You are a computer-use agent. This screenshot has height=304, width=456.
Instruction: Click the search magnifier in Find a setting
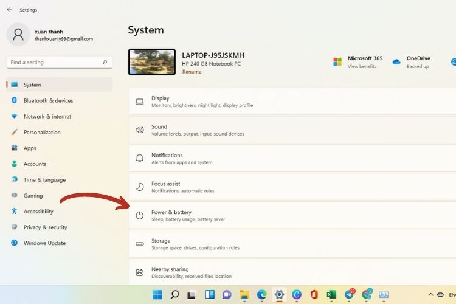[x=105, y=62]
